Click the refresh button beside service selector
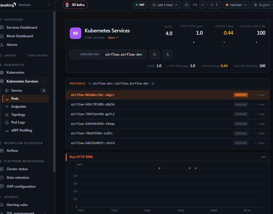The height and width of the screenshot is (214, 273). (154, 54)
